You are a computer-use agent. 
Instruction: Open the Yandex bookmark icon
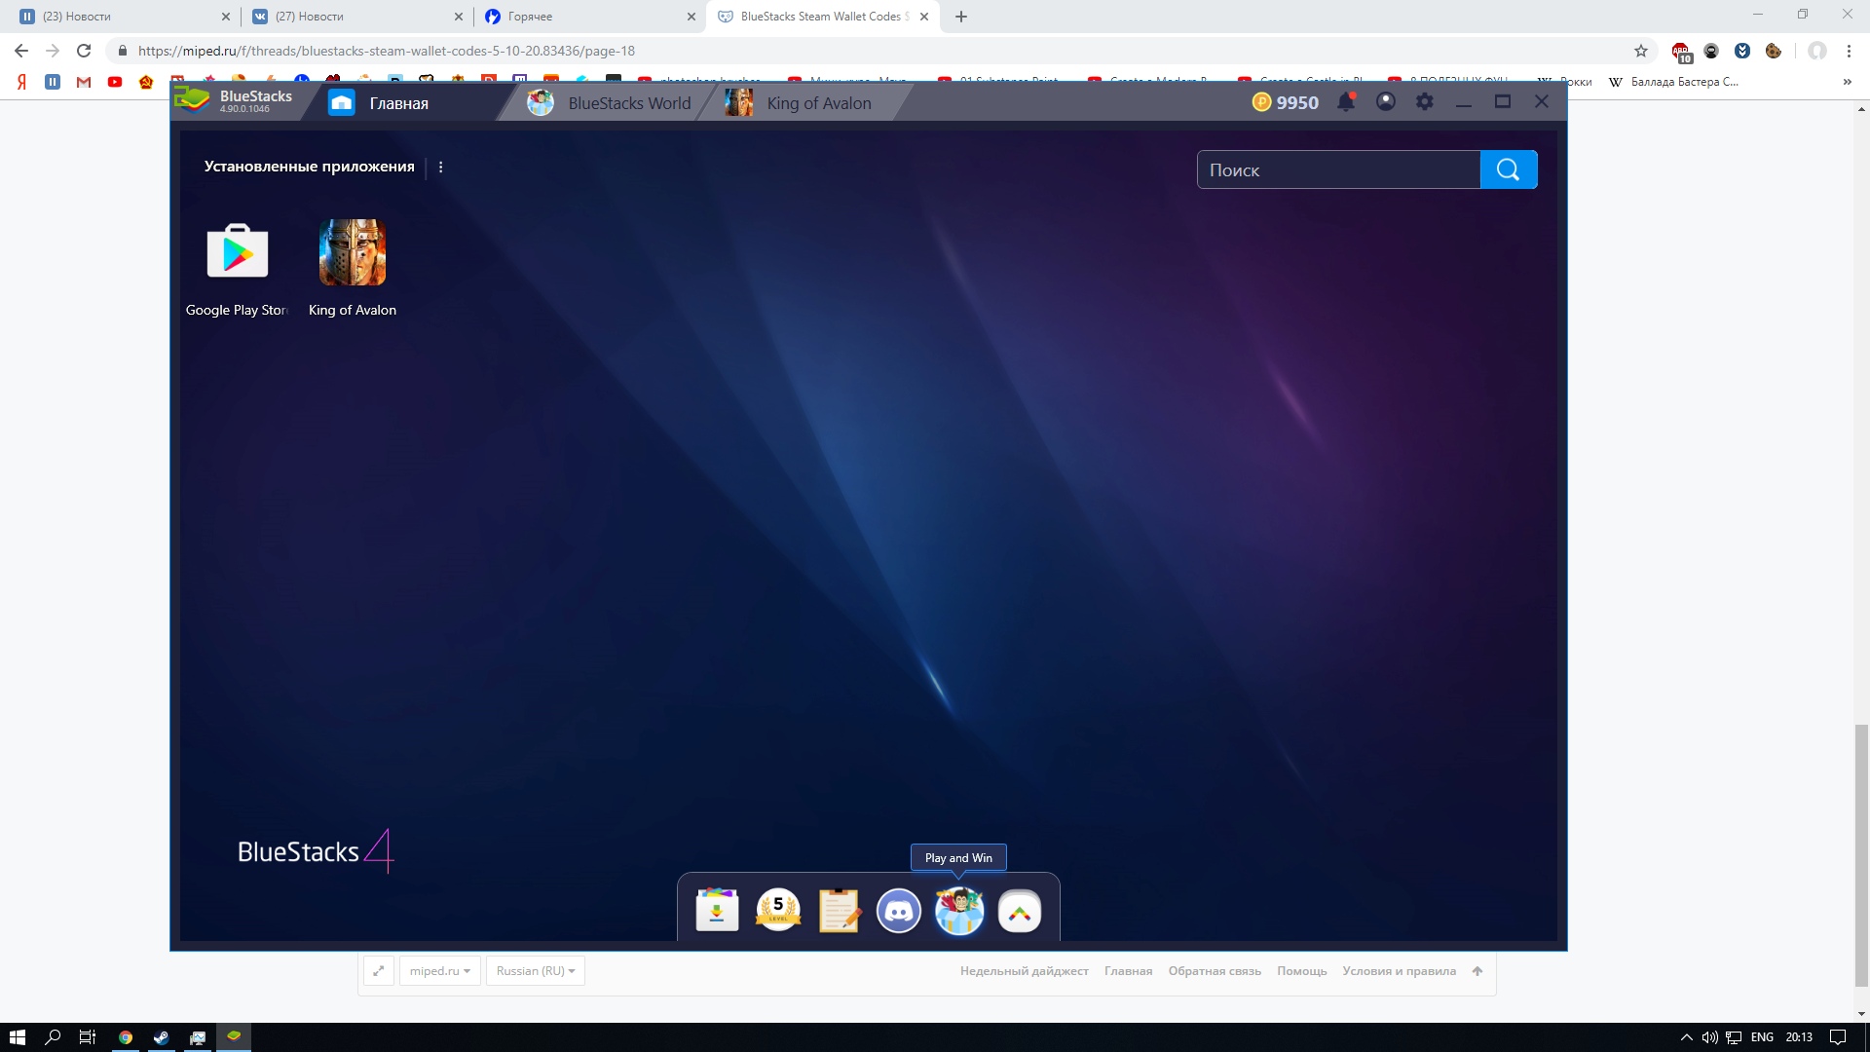pyautogui.click(x=21, y=82)
